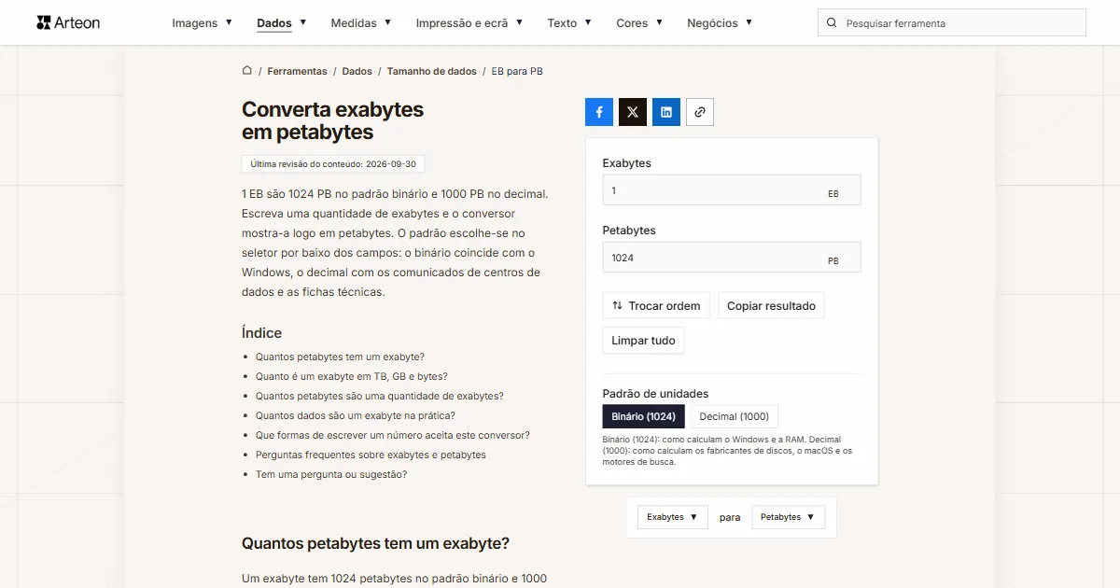The image size is (1120, 588).
Task: Open the Petabytes target unit dropdown
Action: 787,517
